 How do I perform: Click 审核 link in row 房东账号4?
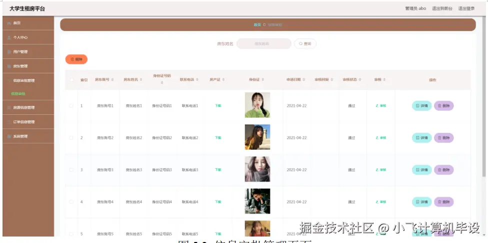point(381,202)
